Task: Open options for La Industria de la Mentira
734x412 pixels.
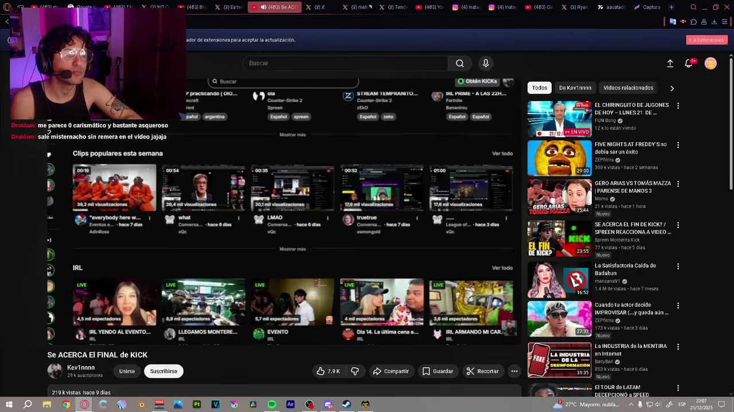Action: pos(678,347)
